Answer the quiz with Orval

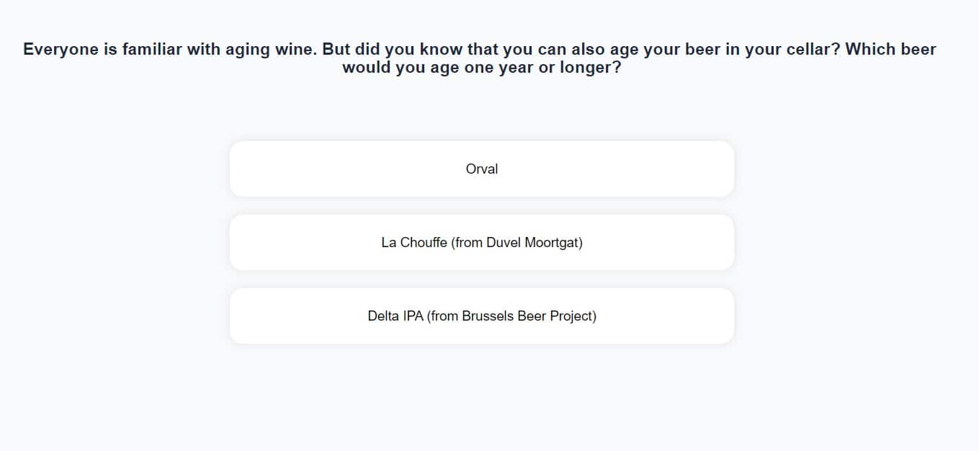(x=481, y=169)
